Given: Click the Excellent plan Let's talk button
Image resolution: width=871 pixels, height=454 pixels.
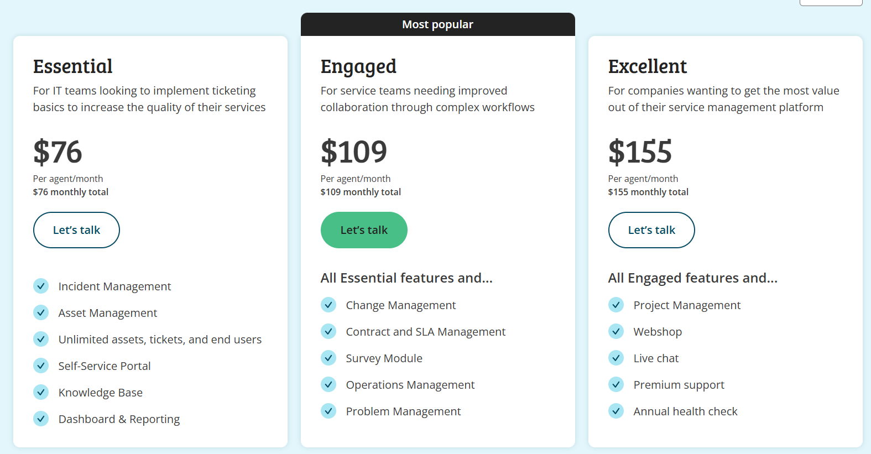Looking at the screenshot, I should click(x=651, y=230).
